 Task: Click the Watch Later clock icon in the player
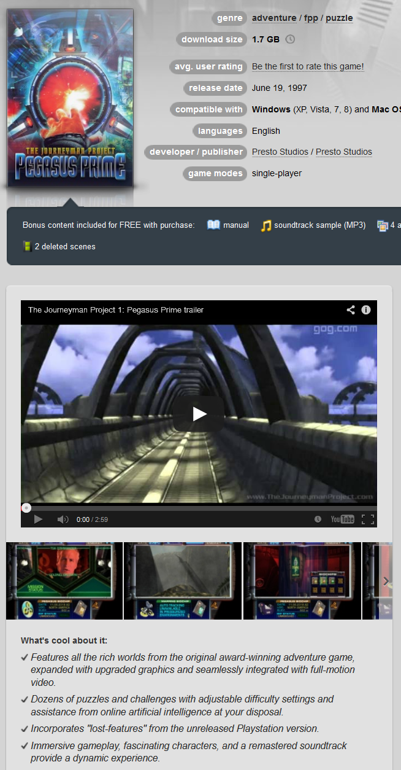[x=318, y=519]
